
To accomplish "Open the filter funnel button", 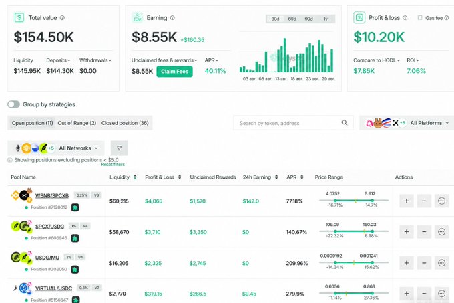I will (x=119, y=148).
